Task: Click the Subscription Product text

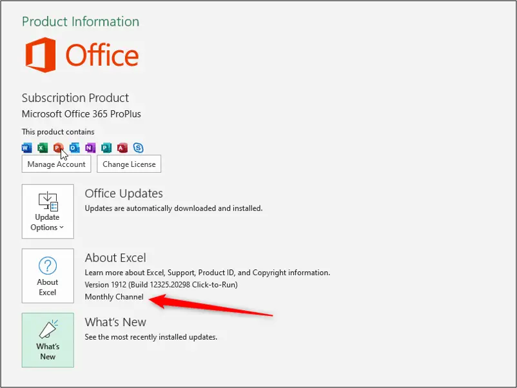Action: (75, 98)
